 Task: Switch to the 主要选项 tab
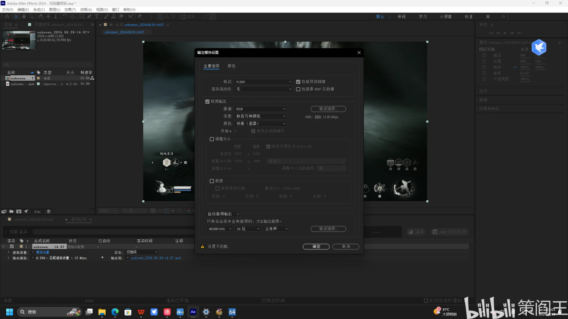[x=211, y=66]
